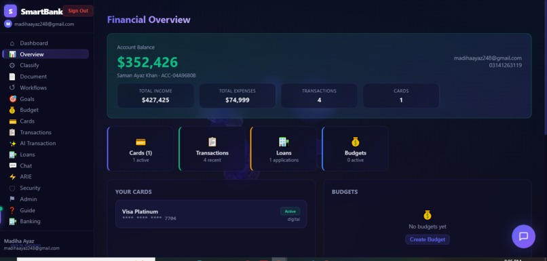The image size is (547, 261).
Task: Open the AI Transaction page
Action: tap(45, 144)
